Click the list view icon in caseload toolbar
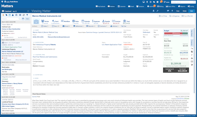 tap(20, 15)
